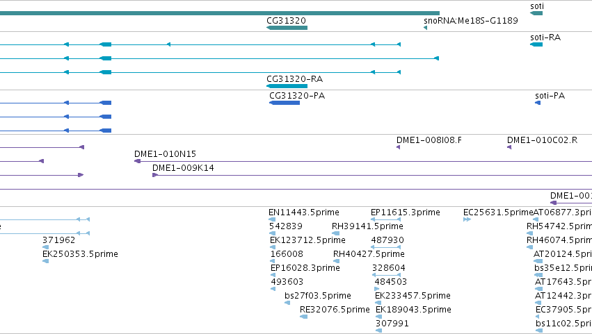Select the 371962 EST feature

(46, 247)
